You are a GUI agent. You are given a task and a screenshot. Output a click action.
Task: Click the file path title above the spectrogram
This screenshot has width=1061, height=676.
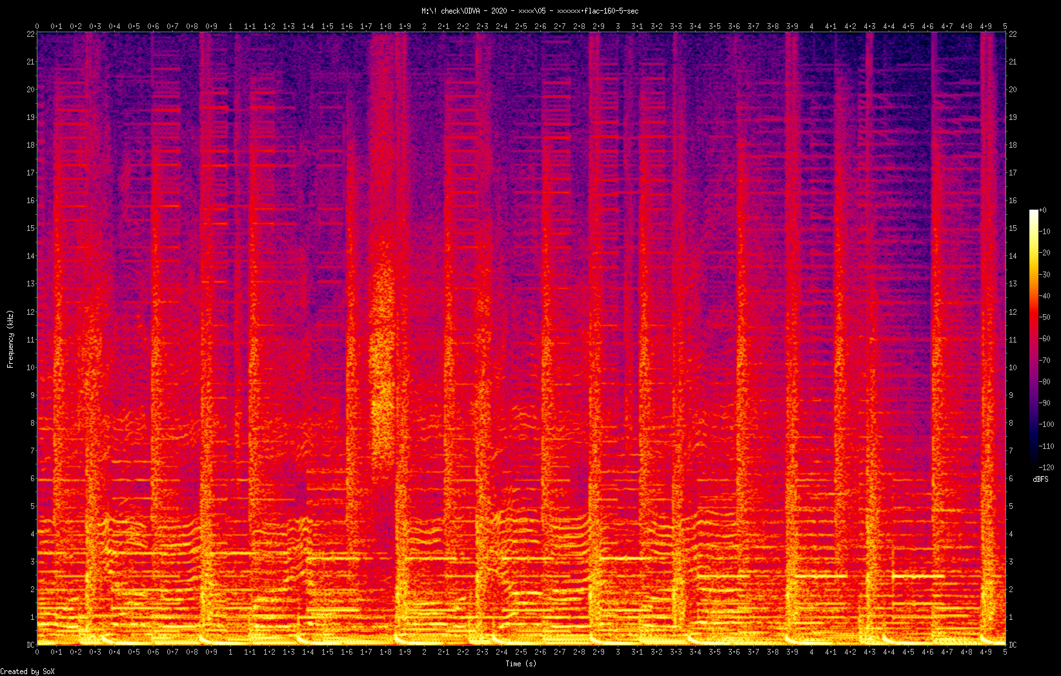tap(530, 11)
